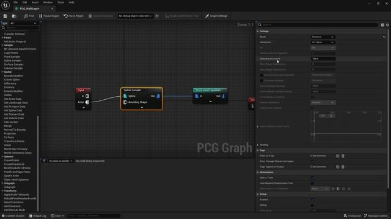Click the palette search field
Screen dimensions: 391x219
tap(22, 27)
